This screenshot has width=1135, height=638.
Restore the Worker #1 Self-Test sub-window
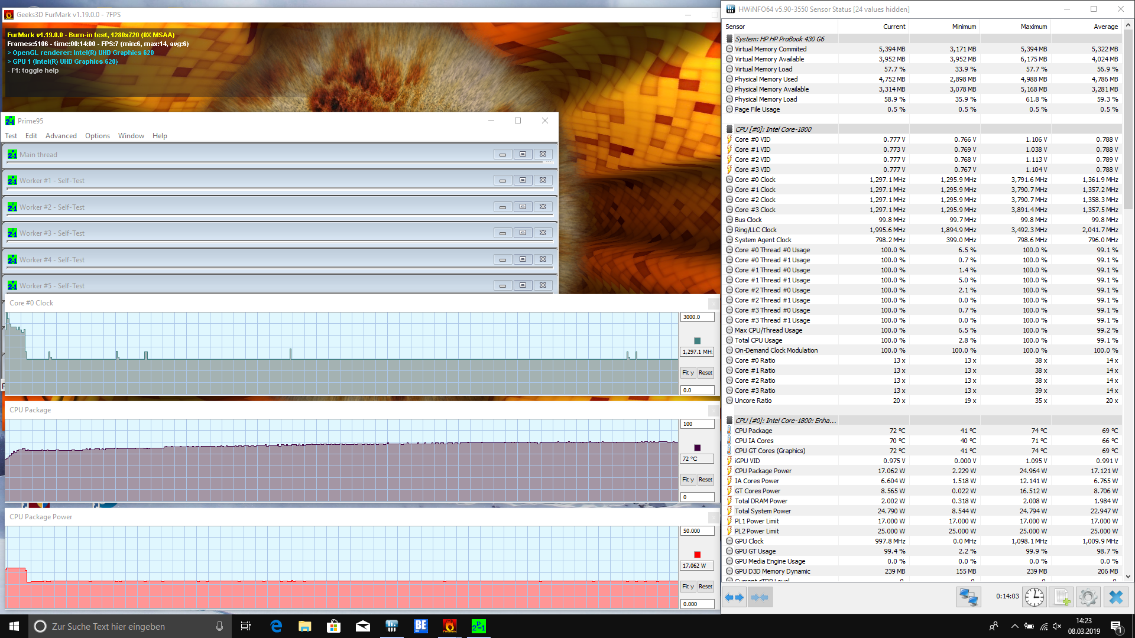523,180
